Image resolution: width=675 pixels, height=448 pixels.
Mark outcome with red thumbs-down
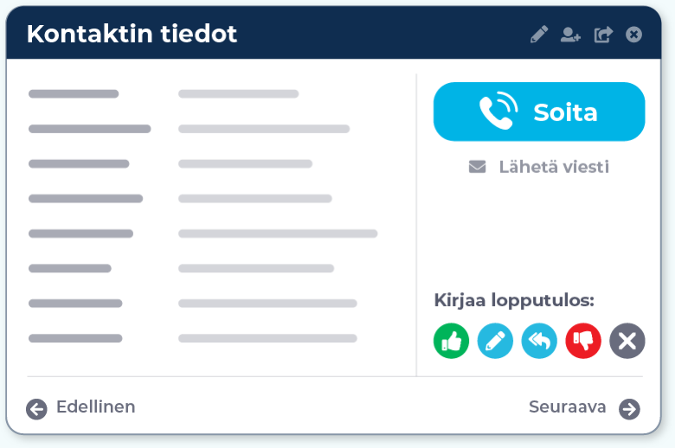click(583, 341)
